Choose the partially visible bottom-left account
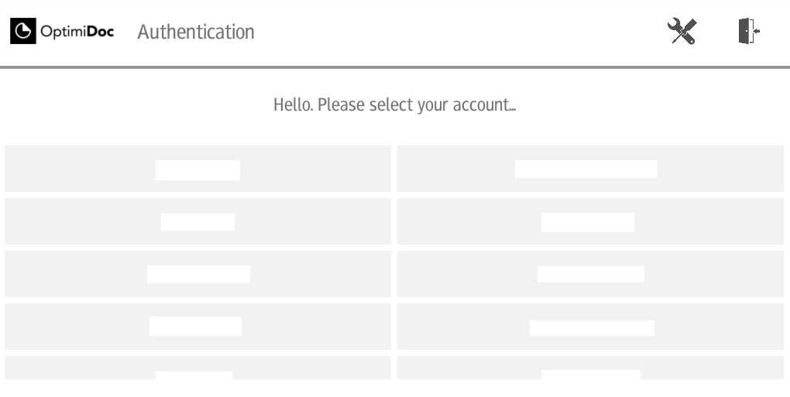 [x=197, y=368]
